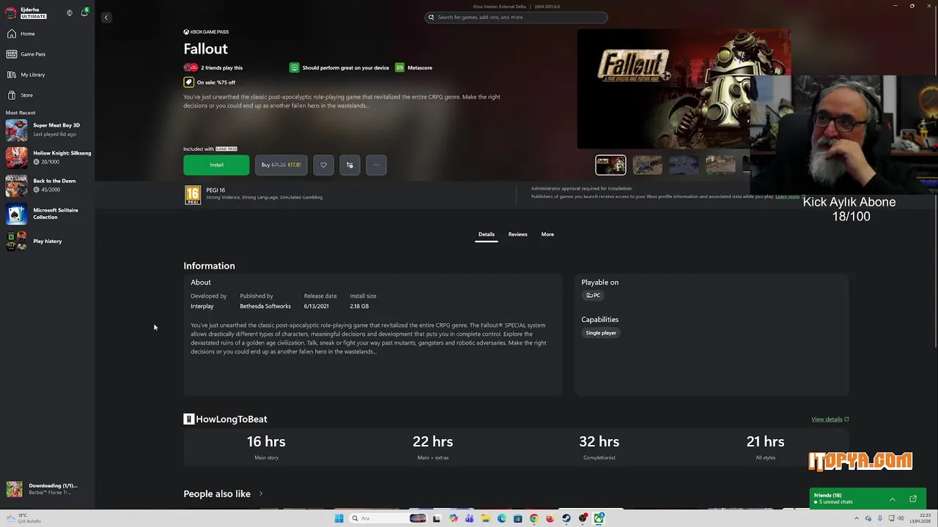
Task: Select the second Fallout screenshot thumbnail
Action: [647, 165]
